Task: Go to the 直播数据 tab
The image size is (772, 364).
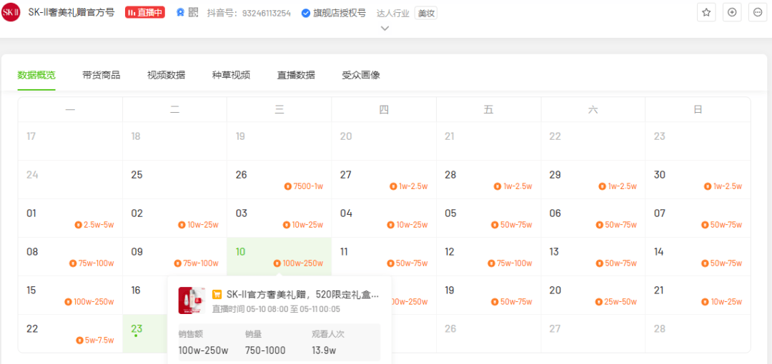Action: 296,75
